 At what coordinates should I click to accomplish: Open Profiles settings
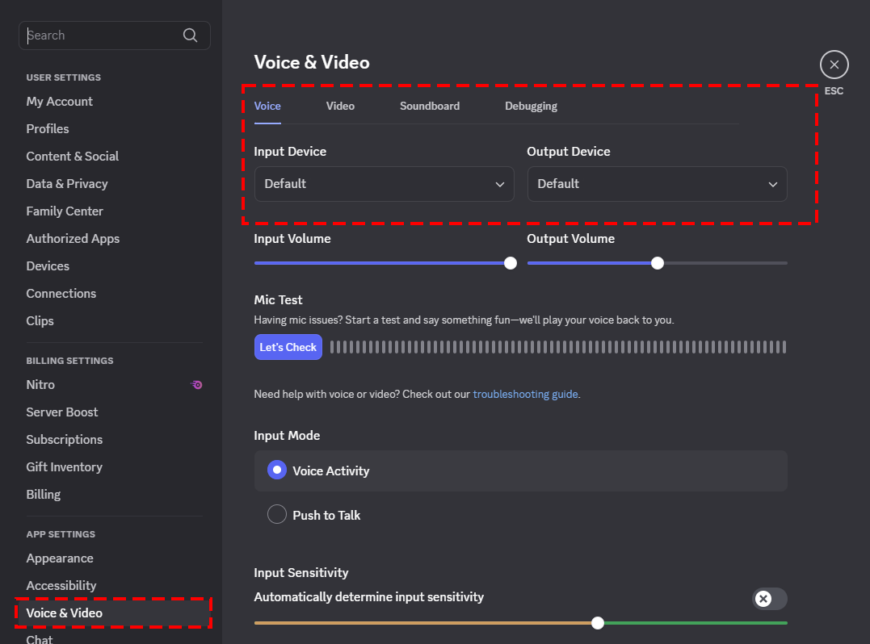click(48, 128)
